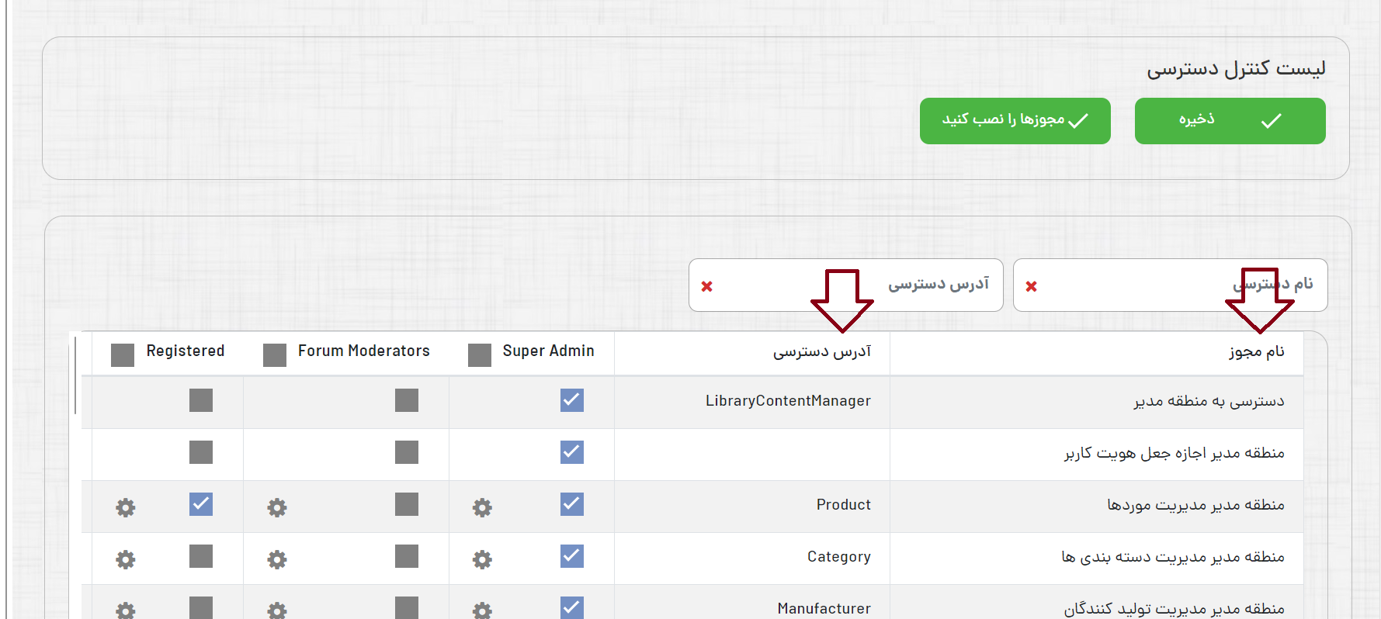1381x619 pixels.
Task: Open Registered gear settings in Product row
Action: point(126,508)
